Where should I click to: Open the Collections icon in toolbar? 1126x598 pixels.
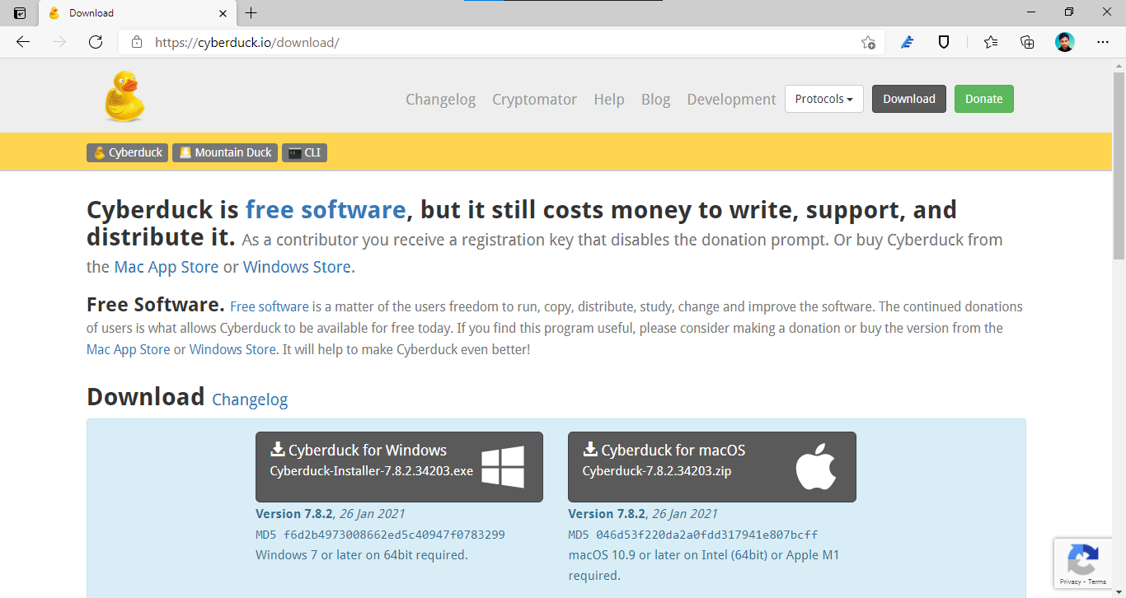click(1027, 42)
